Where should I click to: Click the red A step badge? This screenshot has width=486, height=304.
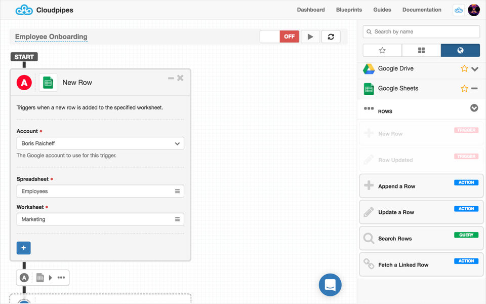point(24,83)
